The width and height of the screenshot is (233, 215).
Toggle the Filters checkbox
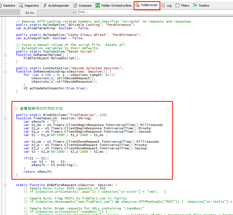coord(177,6)
